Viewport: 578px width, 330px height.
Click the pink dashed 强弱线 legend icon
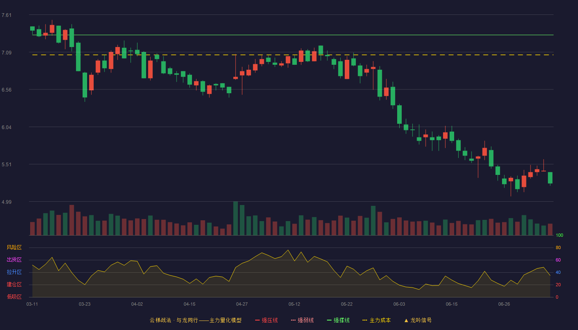coord(293,320)
